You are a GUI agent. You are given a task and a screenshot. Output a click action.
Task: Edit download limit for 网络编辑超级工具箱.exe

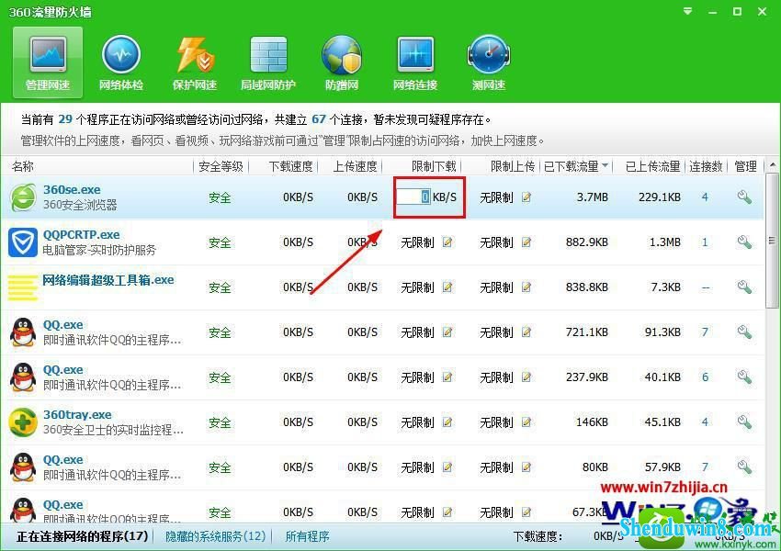[447, 287]
